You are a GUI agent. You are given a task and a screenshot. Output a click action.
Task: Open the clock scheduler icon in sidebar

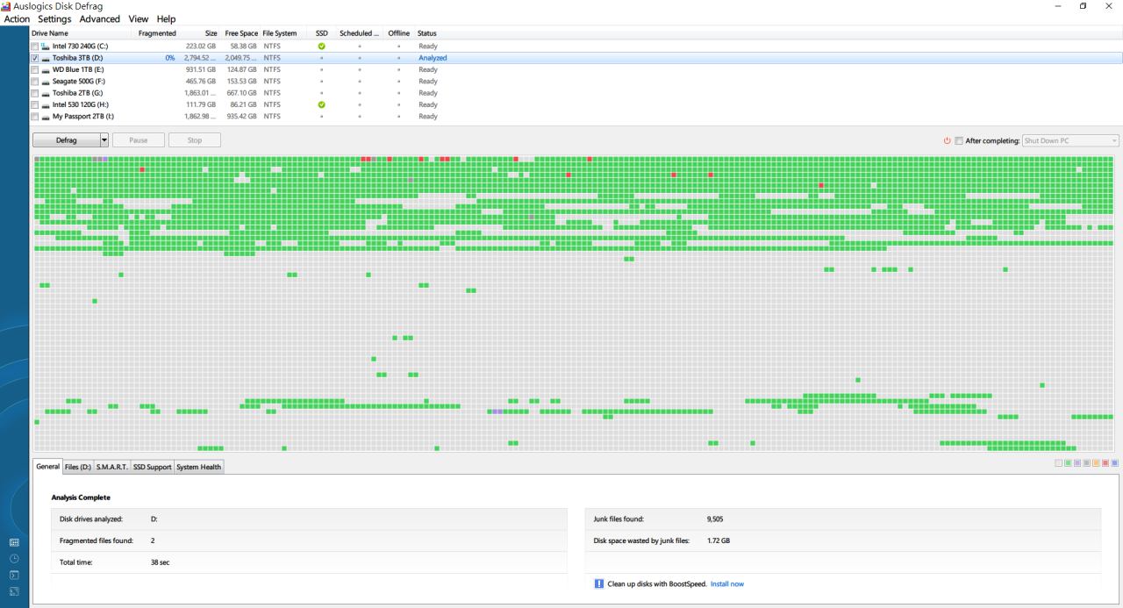pos(14,559)
